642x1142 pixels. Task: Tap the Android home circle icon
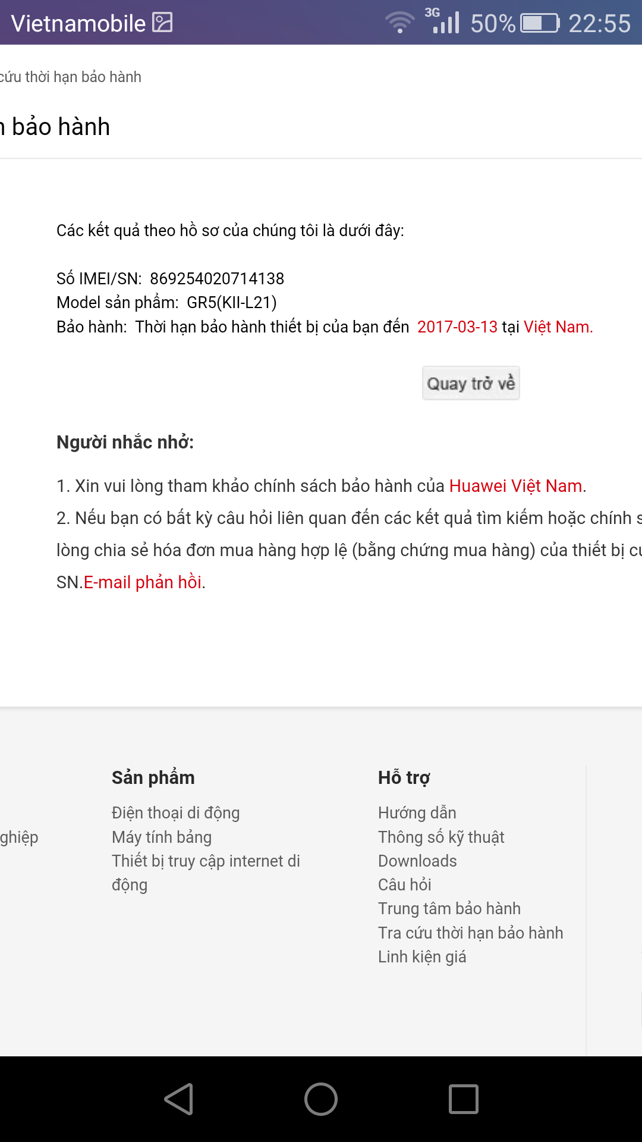click(x=321, y=1099)
